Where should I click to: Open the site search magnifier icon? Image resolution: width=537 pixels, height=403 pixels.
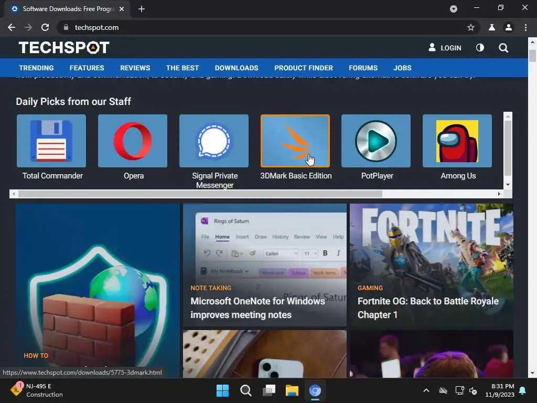503,48
